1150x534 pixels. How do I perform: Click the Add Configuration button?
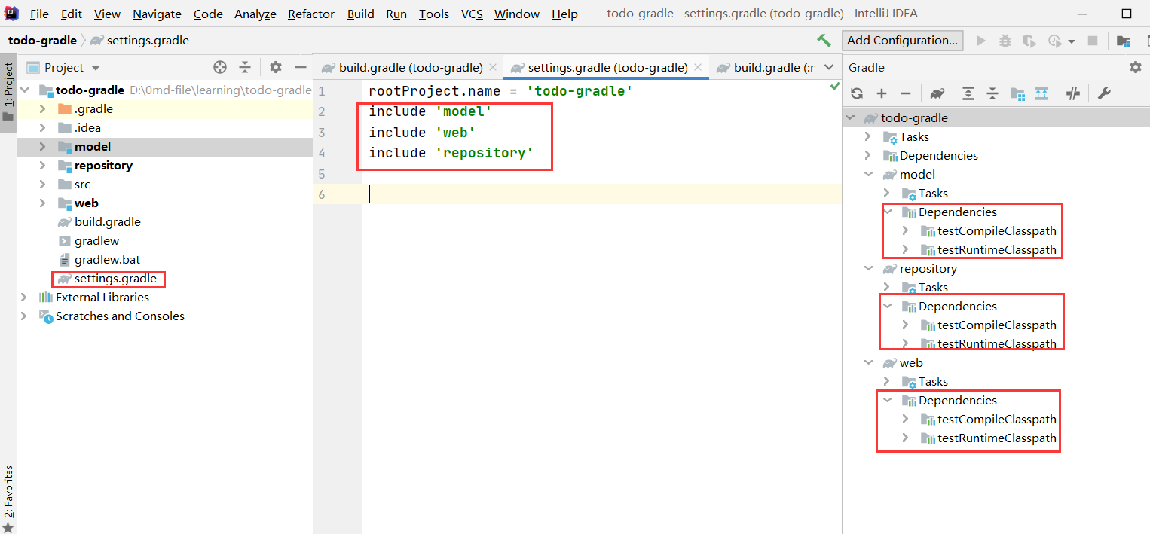pyautogui.click(x=902, y=41)
